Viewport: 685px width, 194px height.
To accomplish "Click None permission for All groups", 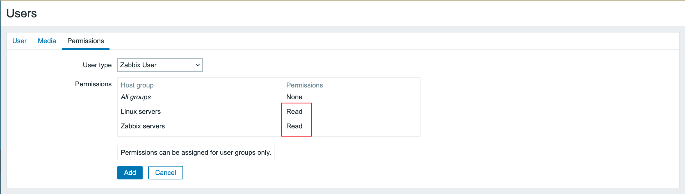I will (x=294, y=97).
